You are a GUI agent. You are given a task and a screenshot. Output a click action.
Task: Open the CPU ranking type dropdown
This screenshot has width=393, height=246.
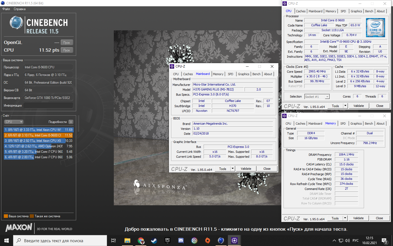(x=14, y=122)
